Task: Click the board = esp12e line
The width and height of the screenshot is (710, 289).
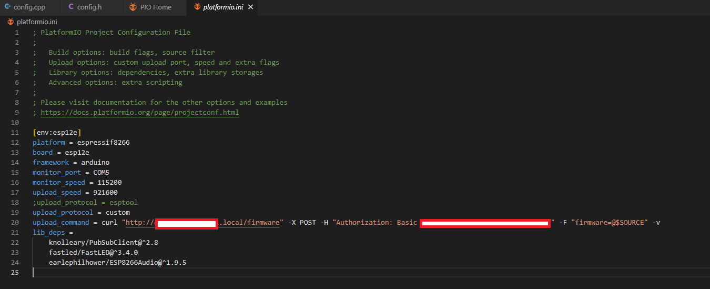Action: (61, 153)
